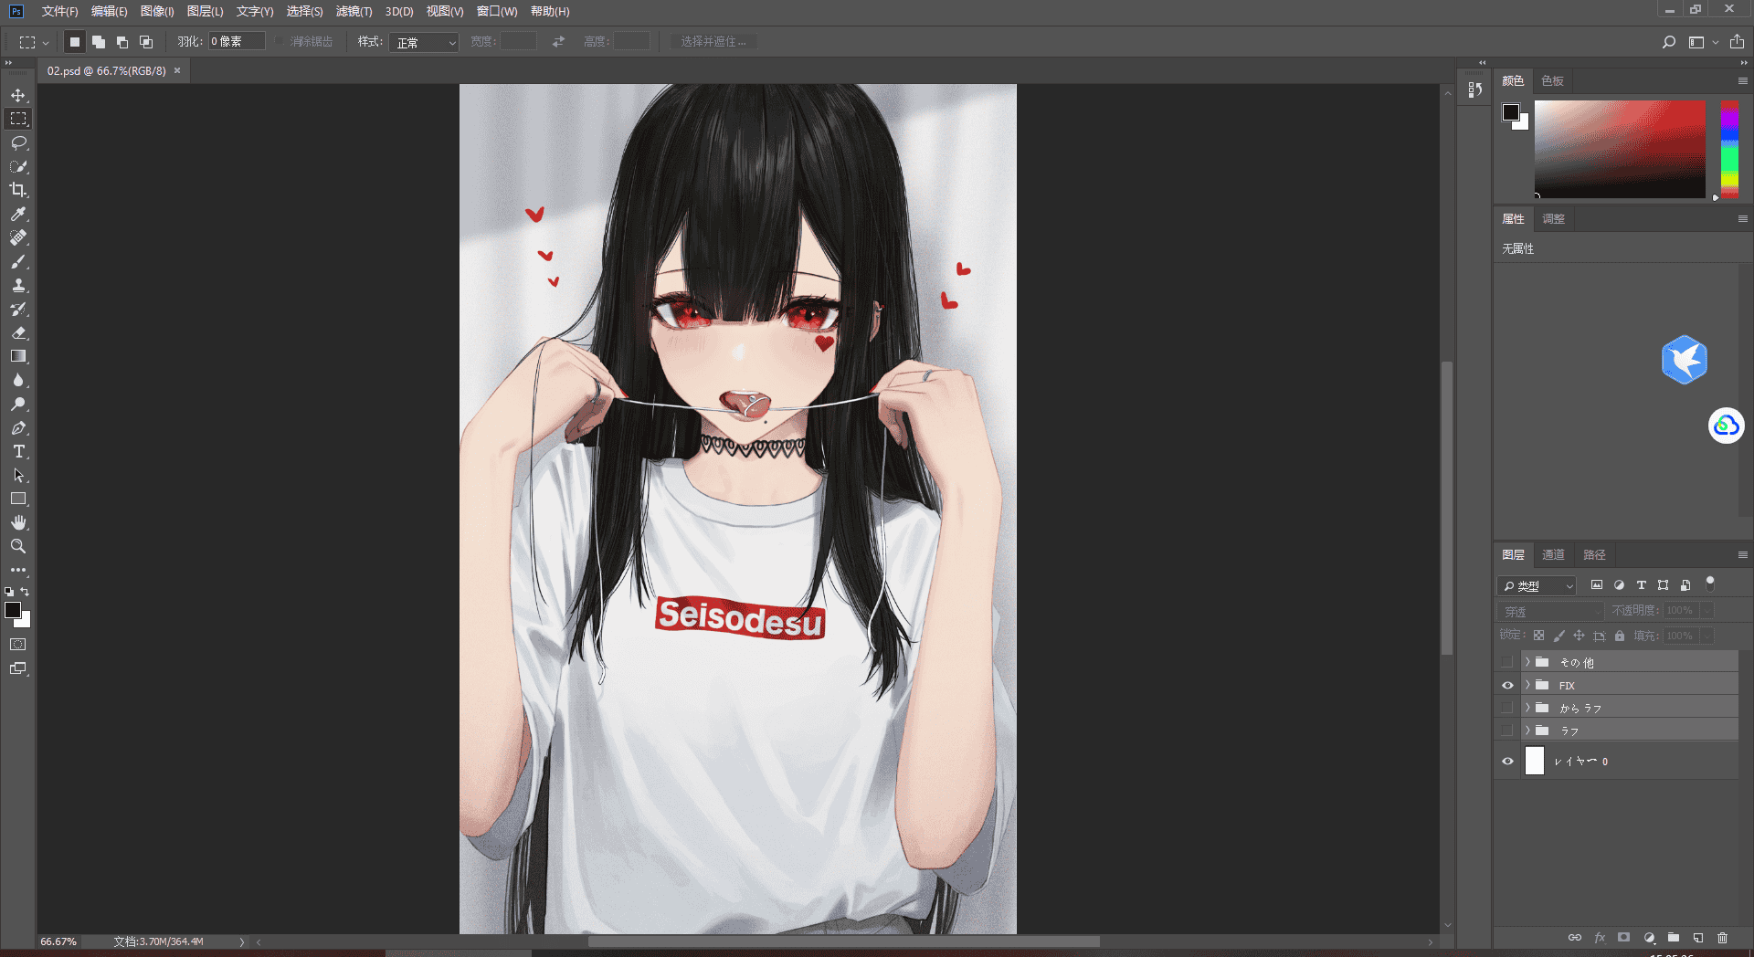Image resolution: width=1754 pixels, height=957 pixels.
Task: Click the delete layer trash icon
Action: point(1722,938)
